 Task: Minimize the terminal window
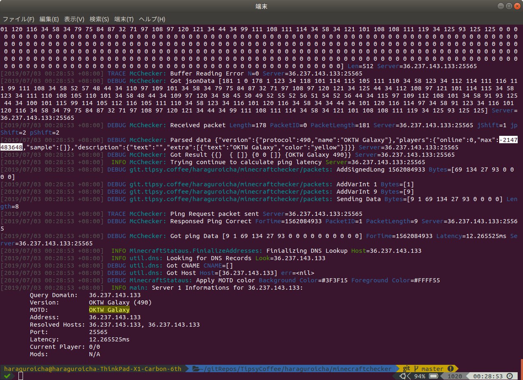pos(501,6)
